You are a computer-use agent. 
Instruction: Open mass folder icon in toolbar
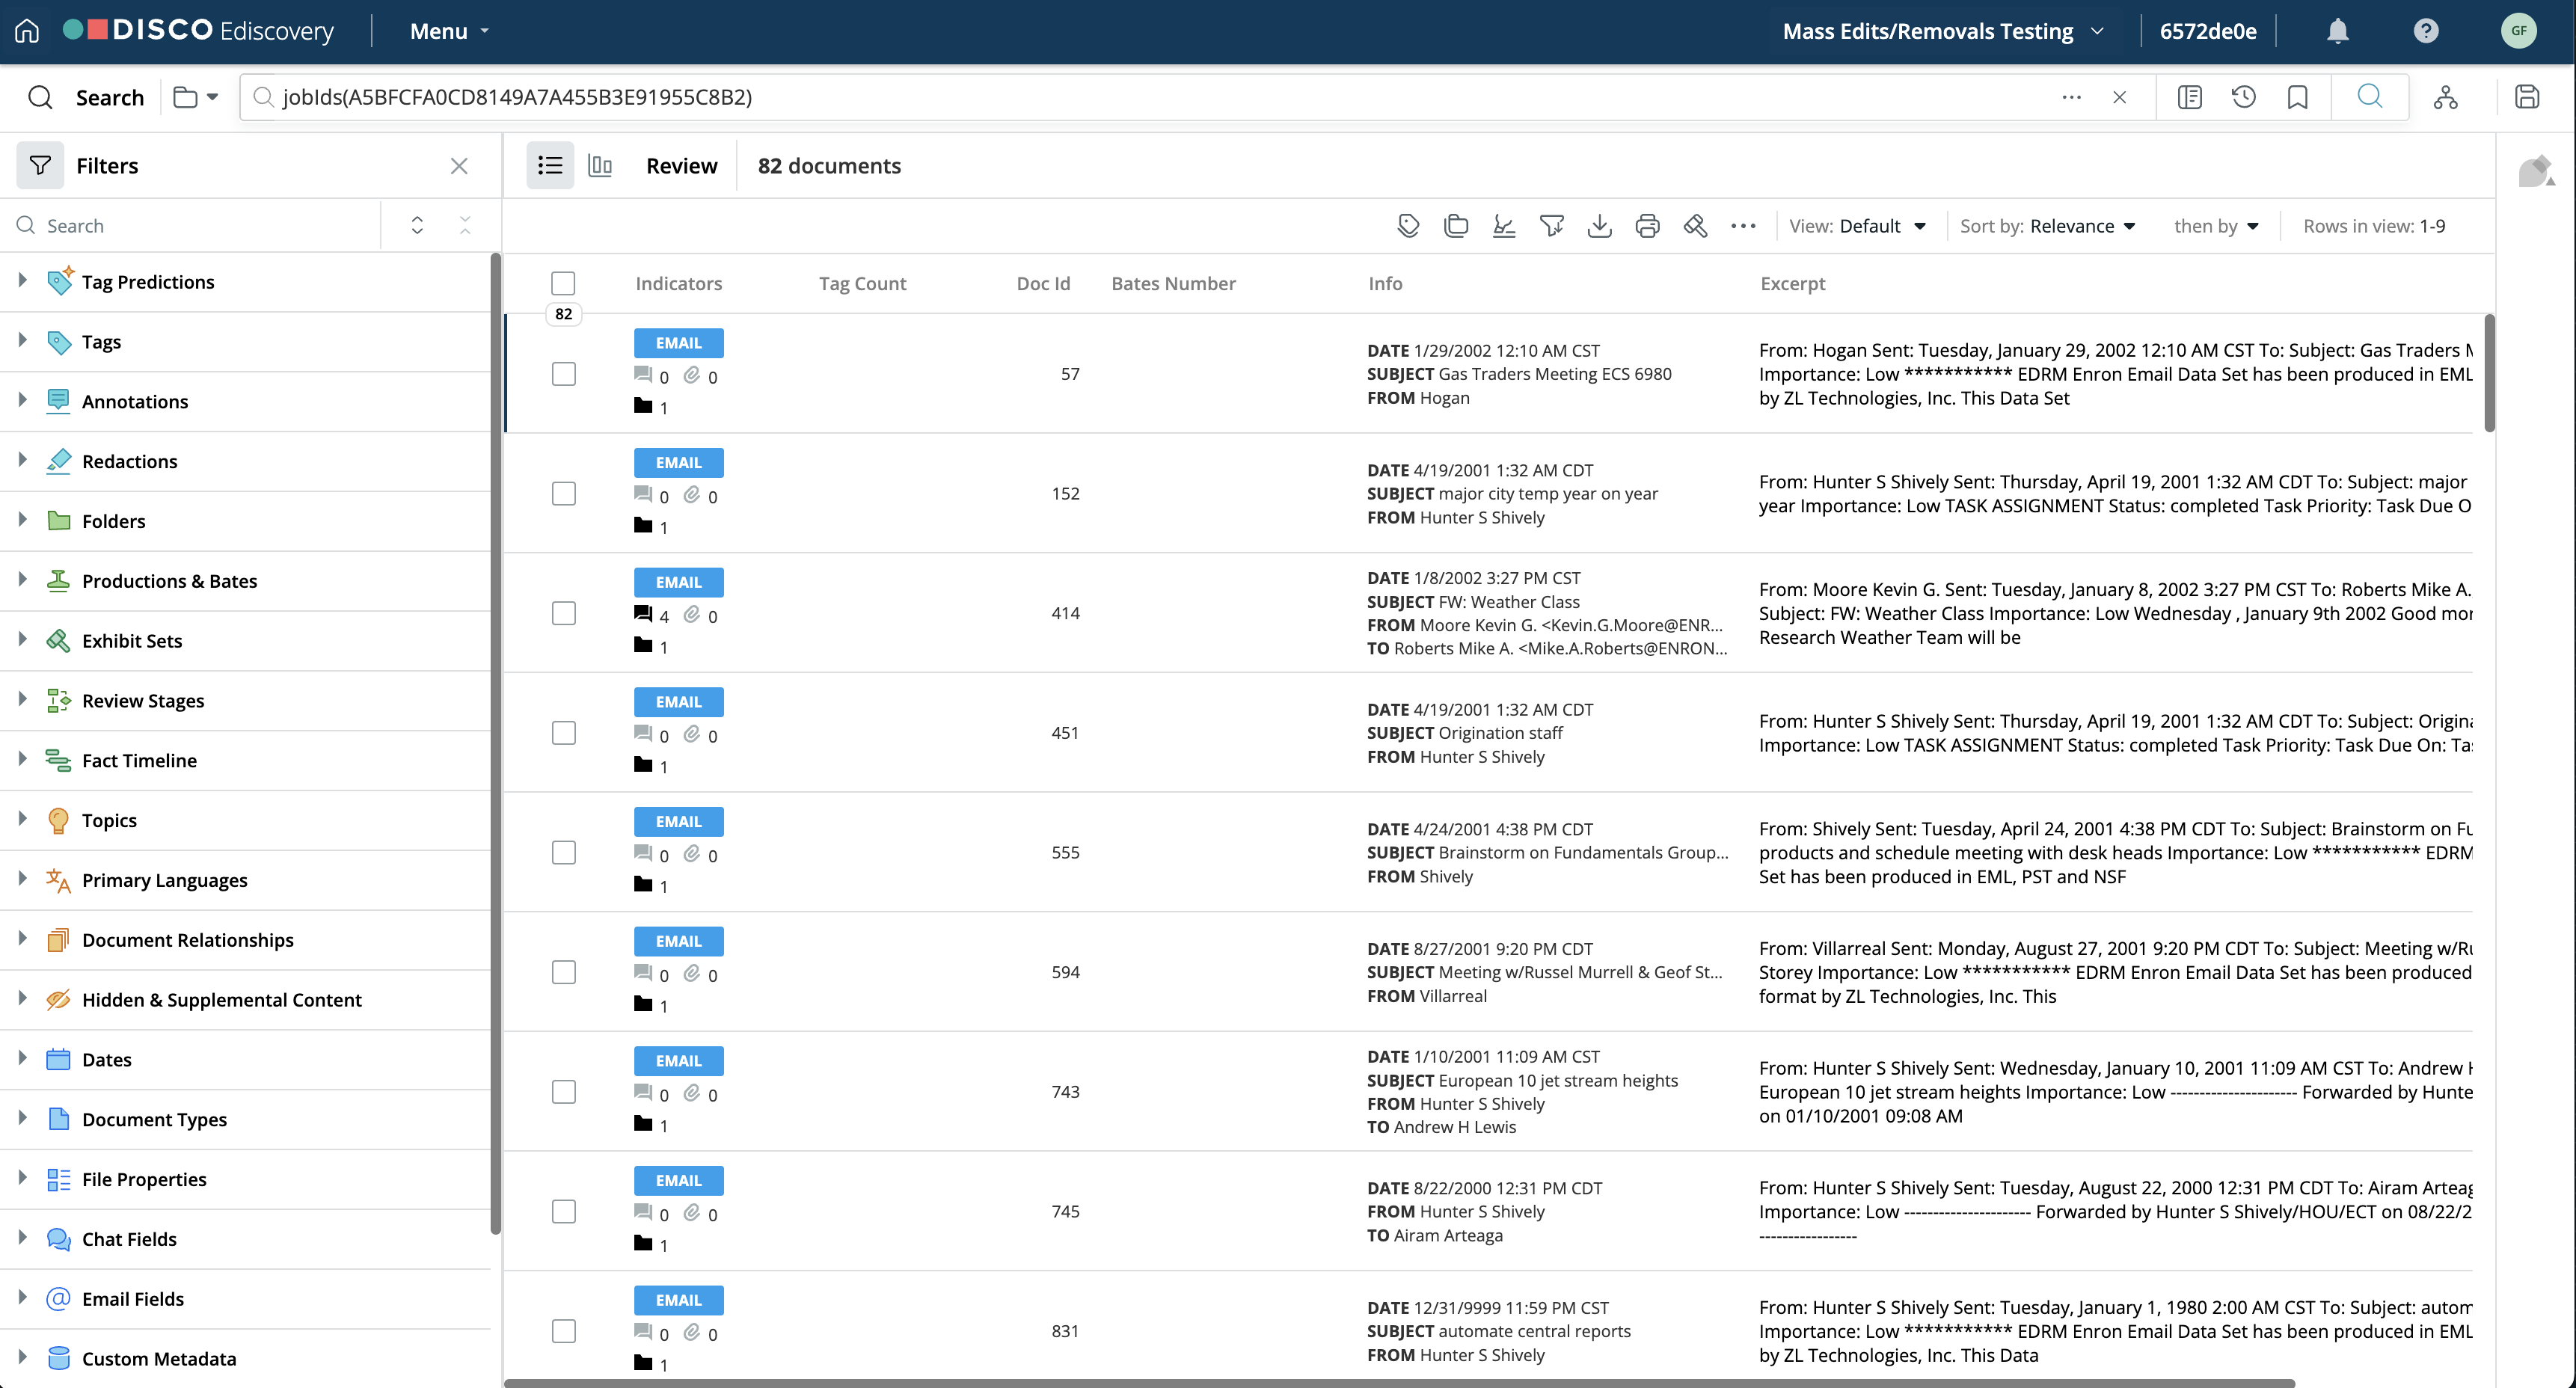[x=1456, y=226]
